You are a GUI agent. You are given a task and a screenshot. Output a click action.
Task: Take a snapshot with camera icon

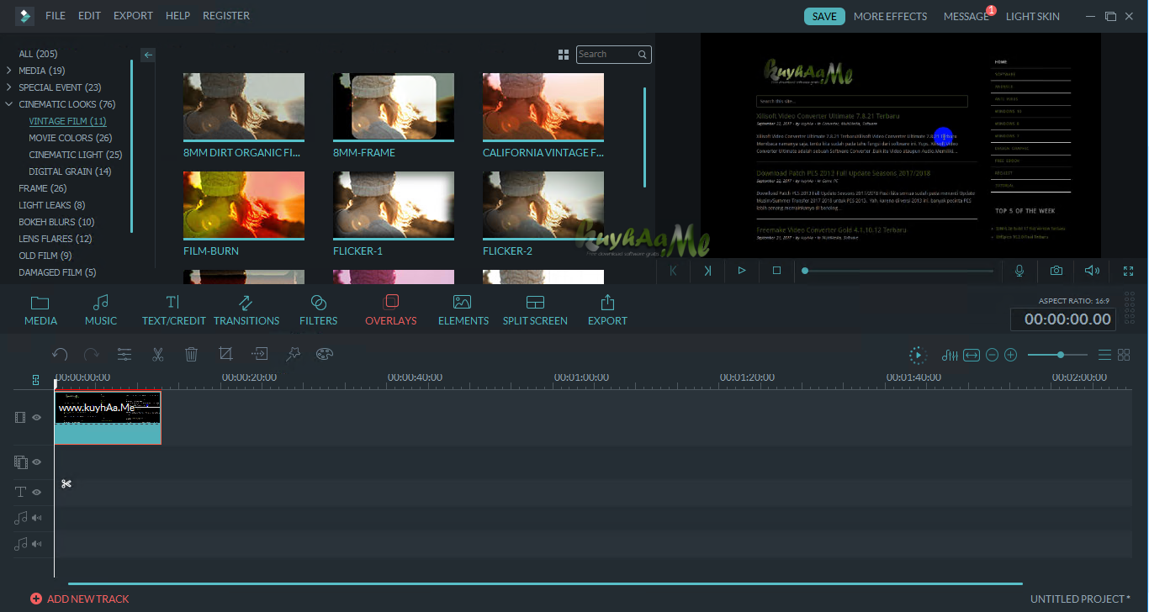pyautogui.click(x=1056, y=271)
